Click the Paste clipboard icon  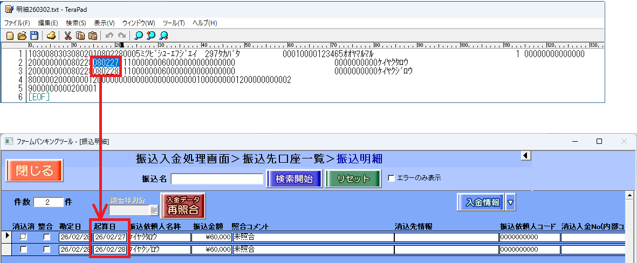93,36
